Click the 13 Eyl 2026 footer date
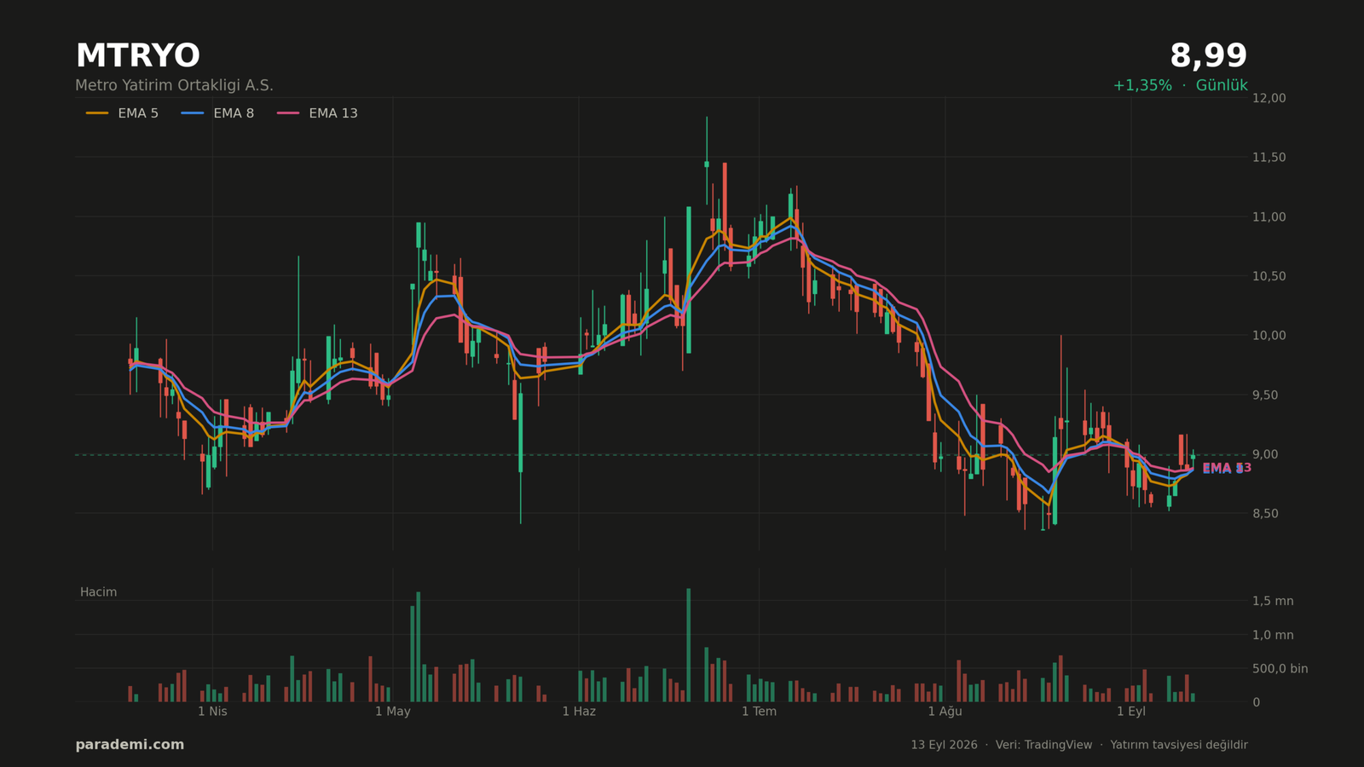 (x=944, y=745)
